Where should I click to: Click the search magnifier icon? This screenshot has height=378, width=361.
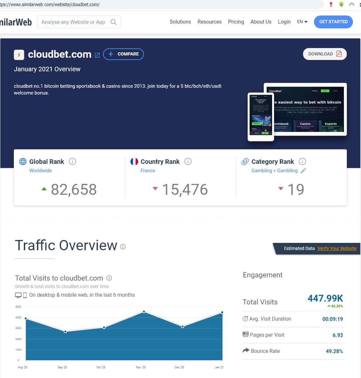click(113, 22)
